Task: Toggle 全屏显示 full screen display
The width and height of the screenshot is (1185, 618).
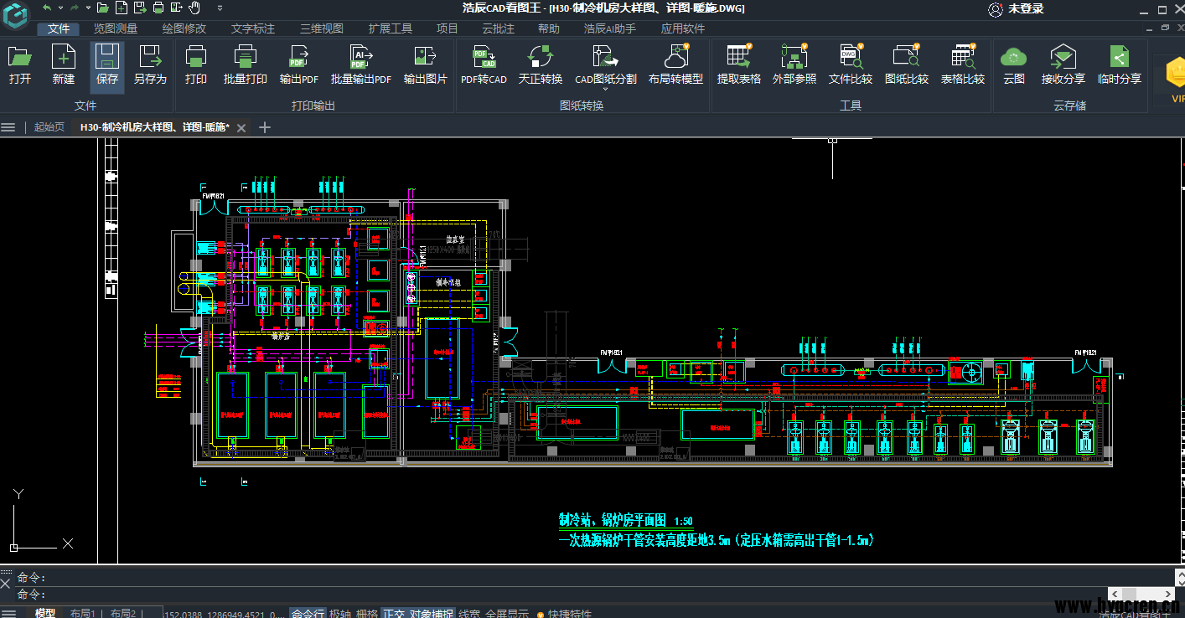Action: point(507,613)
